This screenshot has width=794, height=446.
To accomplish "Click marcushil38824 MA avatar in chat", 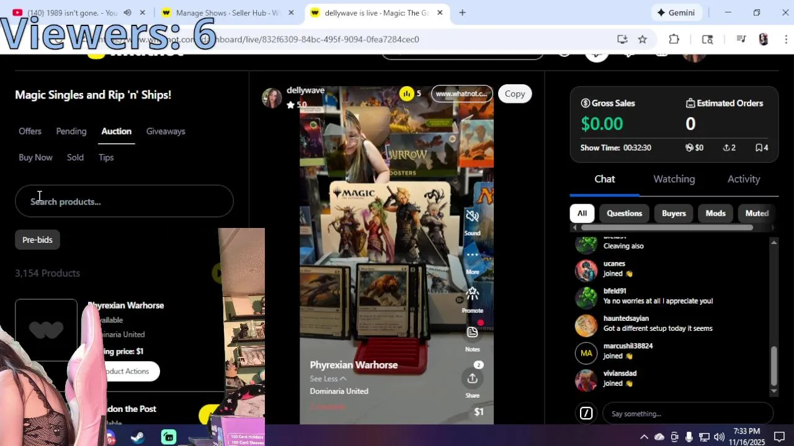I will click(x=586, y=353).
